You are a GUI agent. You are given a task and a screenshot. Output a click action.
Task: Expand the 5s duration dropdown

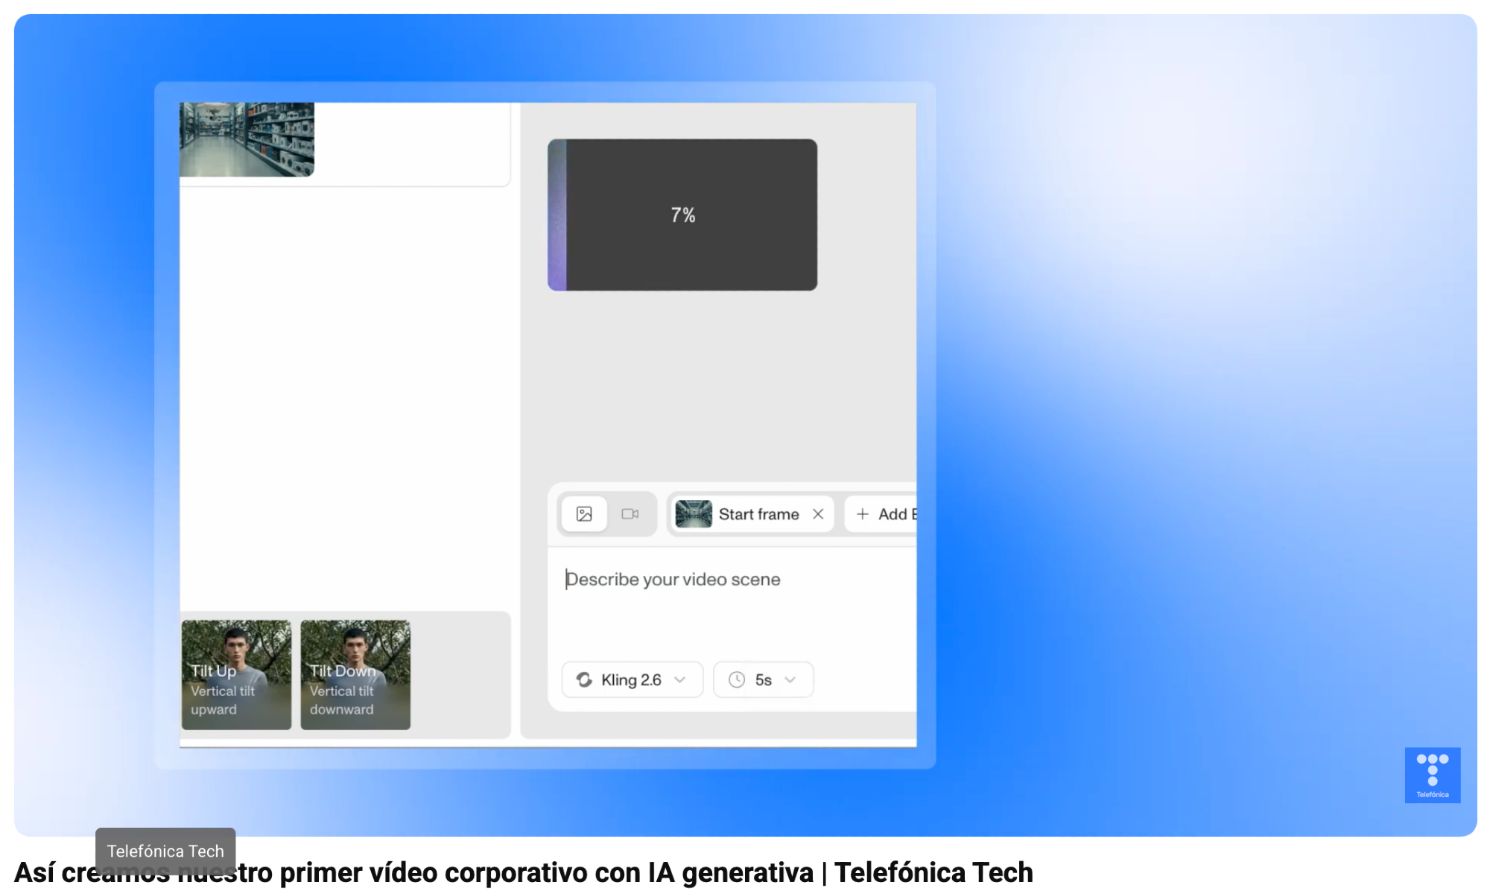(763, 679)
